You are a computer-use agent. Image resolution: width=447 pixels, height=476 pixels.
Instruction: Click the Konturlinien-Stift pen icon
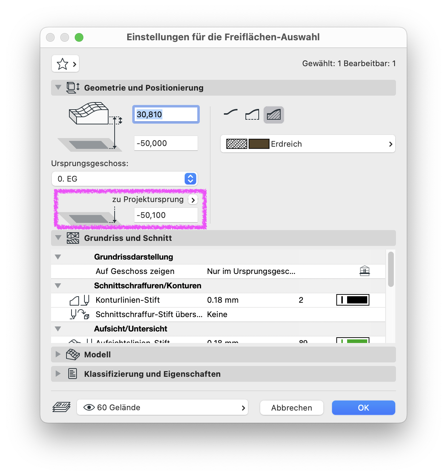79,300
